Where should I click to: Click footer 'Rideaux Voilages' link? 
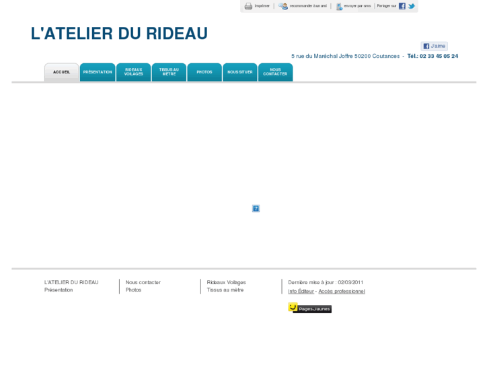point(227,282)
